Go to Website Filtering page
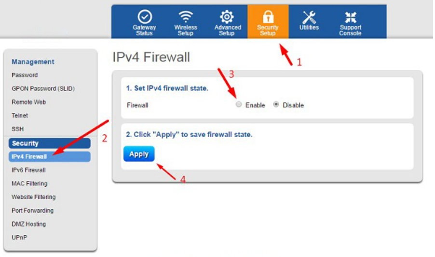Image resolution: width=435 pixels, height=257 pixels. (34, 197)
